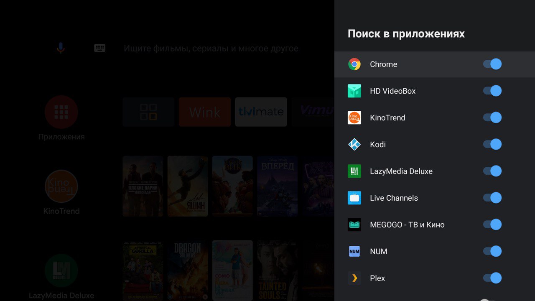Click the NUM app icon
Viewport: 535px width, 301px height.
(354, 252)
